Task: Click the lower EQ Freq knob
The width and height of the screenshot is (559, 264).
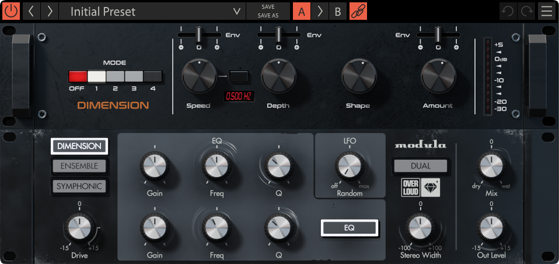Action: [216, 228]
